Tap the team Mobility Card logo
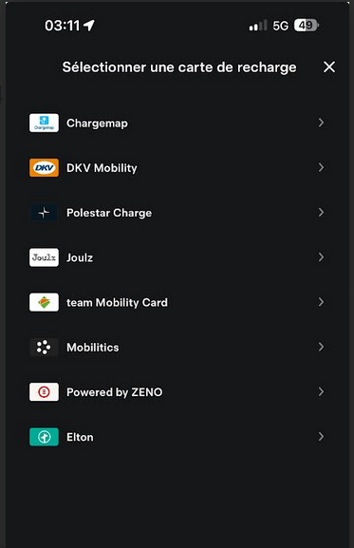The width and height of the screenshot is (354, 548). point(44,302)
